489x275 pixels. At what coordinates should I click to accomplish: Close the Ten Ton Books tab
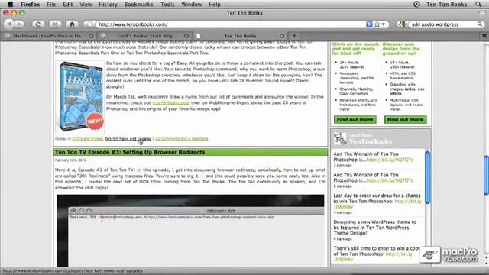pyautogui.click(x=282, y=36)
